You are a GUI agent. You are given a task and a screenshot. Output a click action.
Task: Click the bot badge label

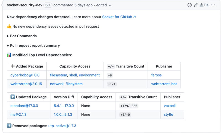(x=48, y=5)
